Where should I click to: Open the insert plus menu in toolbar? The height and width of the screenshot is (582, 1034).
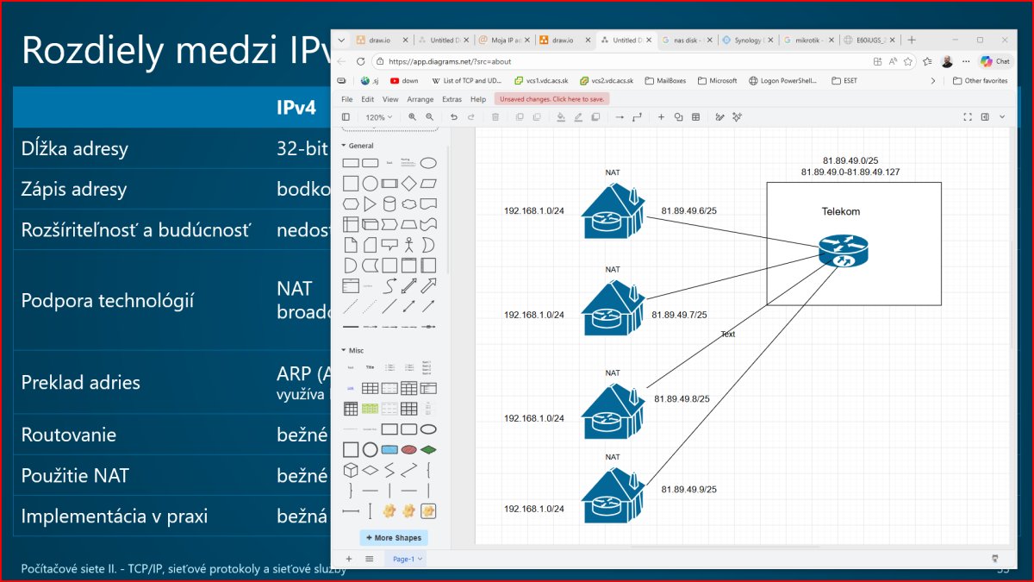click(661, 117)
